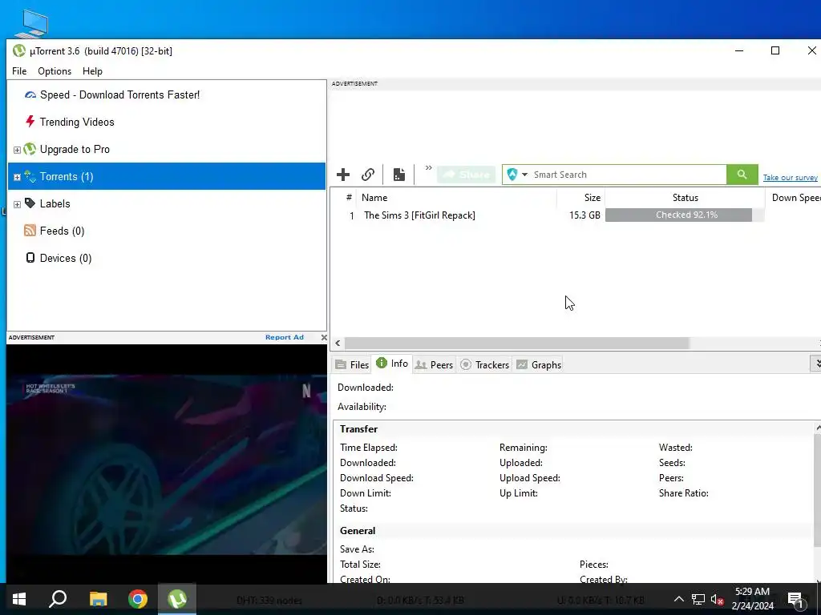
Task: Sort by the Status column header
Action: 685,198
